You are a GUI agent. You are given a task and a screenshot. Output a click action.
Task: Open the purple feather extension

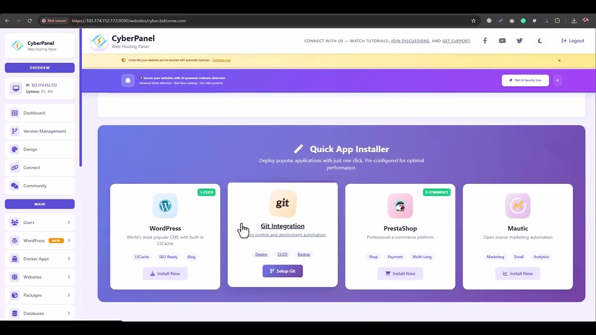click(501, 20)
